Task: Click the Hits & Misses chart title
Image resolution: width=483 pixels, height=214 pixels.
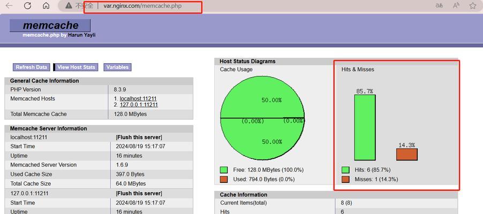Action: pyautogui.click(x=358, y=70)
